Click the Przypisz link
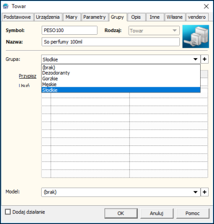Screen dimensions: 214x224 pyautogui.click(x=28, y=76)
